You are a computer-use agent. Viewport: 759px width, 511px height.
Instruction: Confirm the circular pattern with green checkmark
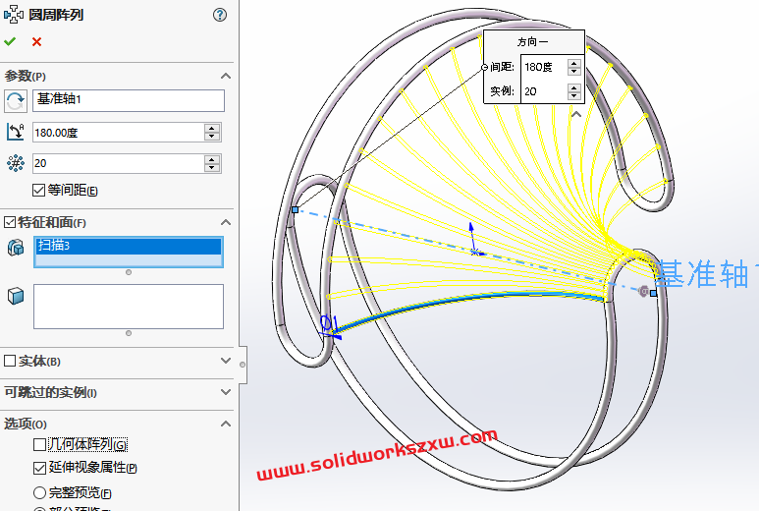coord(10,41)
